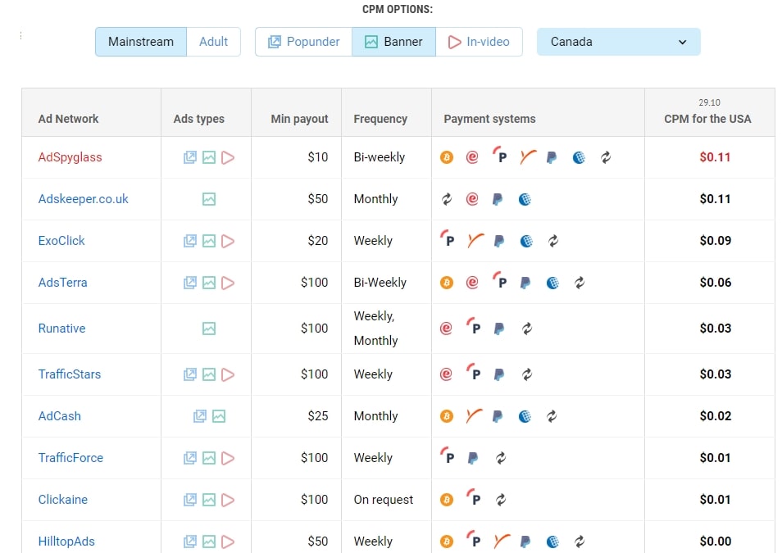The image size is (782, 553).
Task: Click the Bitcoin icon in AdSpyglass row
Action: [x=447, y=157]
